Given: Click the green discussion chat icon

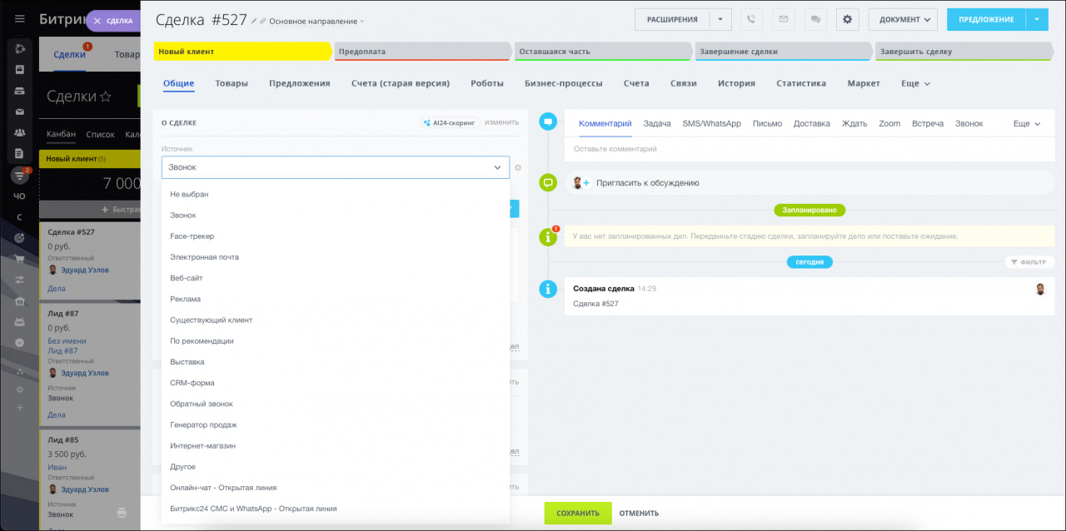Looking at the screenshot, I should (548, 182).
